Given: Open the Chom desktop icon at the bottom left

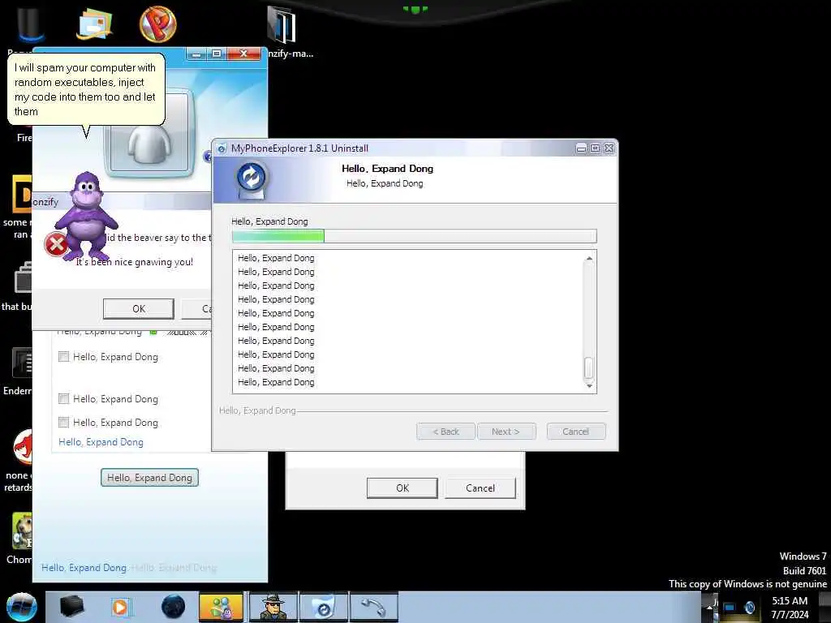Looking at the screenshot, I should [x=22, y=531].
